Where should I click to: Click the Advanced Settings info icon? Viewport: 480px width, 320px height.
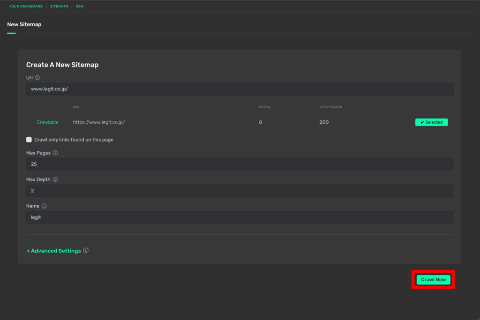pos(86,251)
